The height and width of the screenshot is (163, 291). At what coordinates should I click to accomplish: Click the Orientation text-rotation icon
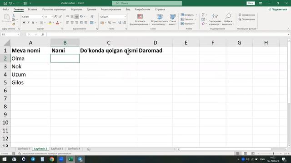coord(81,17)
